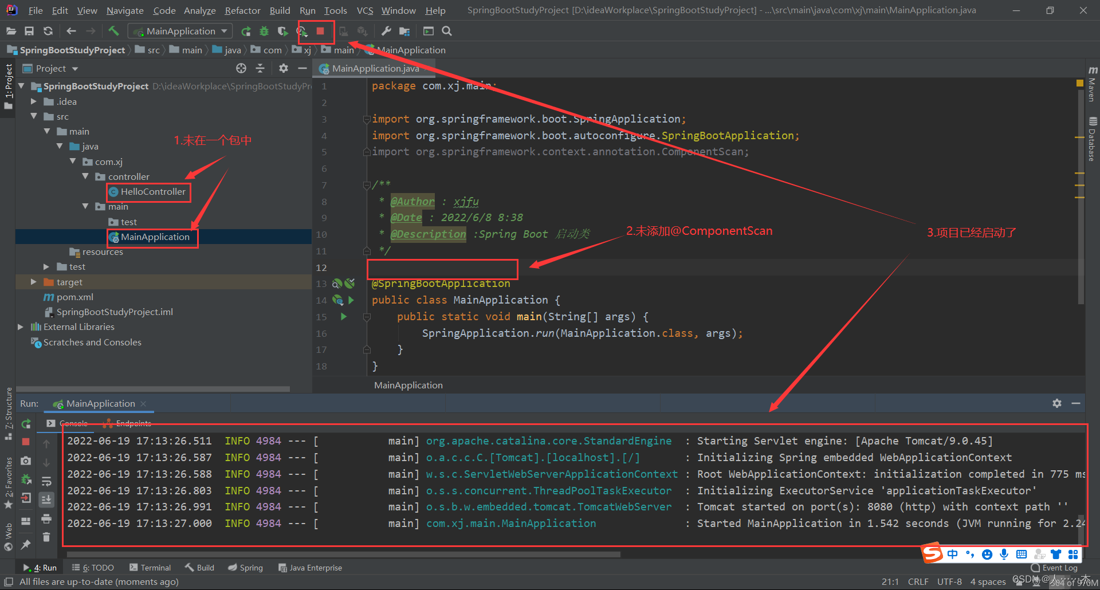This screenshot has width=1100, height=590.
Task: Expand the target folder
Action: (x=34, y=282)
